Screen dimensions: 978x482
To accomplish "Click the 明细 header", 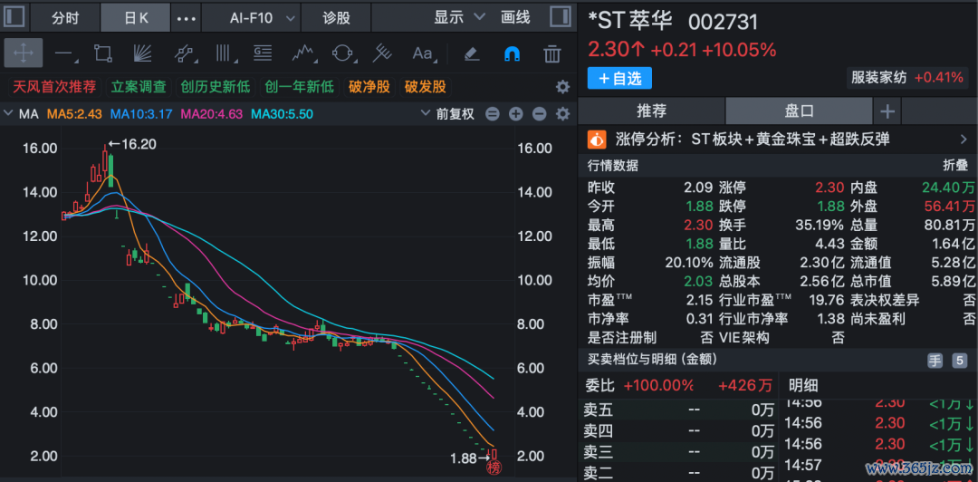I will pyautogui.click(x=803, y=385).
